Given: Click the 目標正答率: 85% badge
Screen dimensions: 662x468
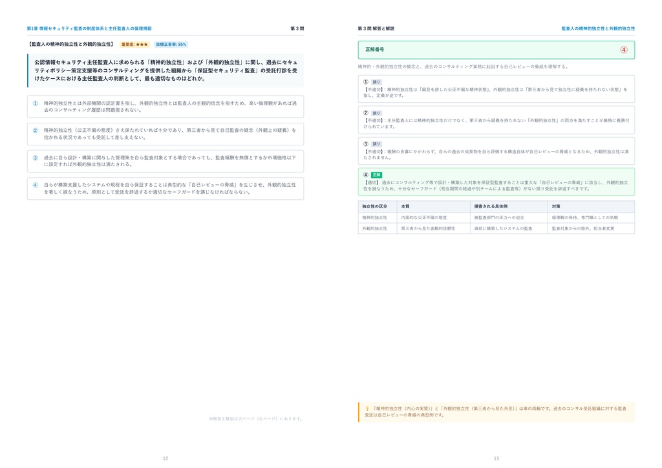Looking at the screenshot, I should tap(171, 45).
